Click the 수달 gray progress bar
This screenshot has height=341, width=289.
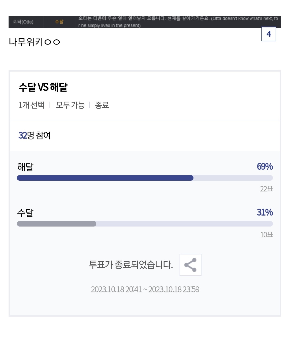[56, 224]
